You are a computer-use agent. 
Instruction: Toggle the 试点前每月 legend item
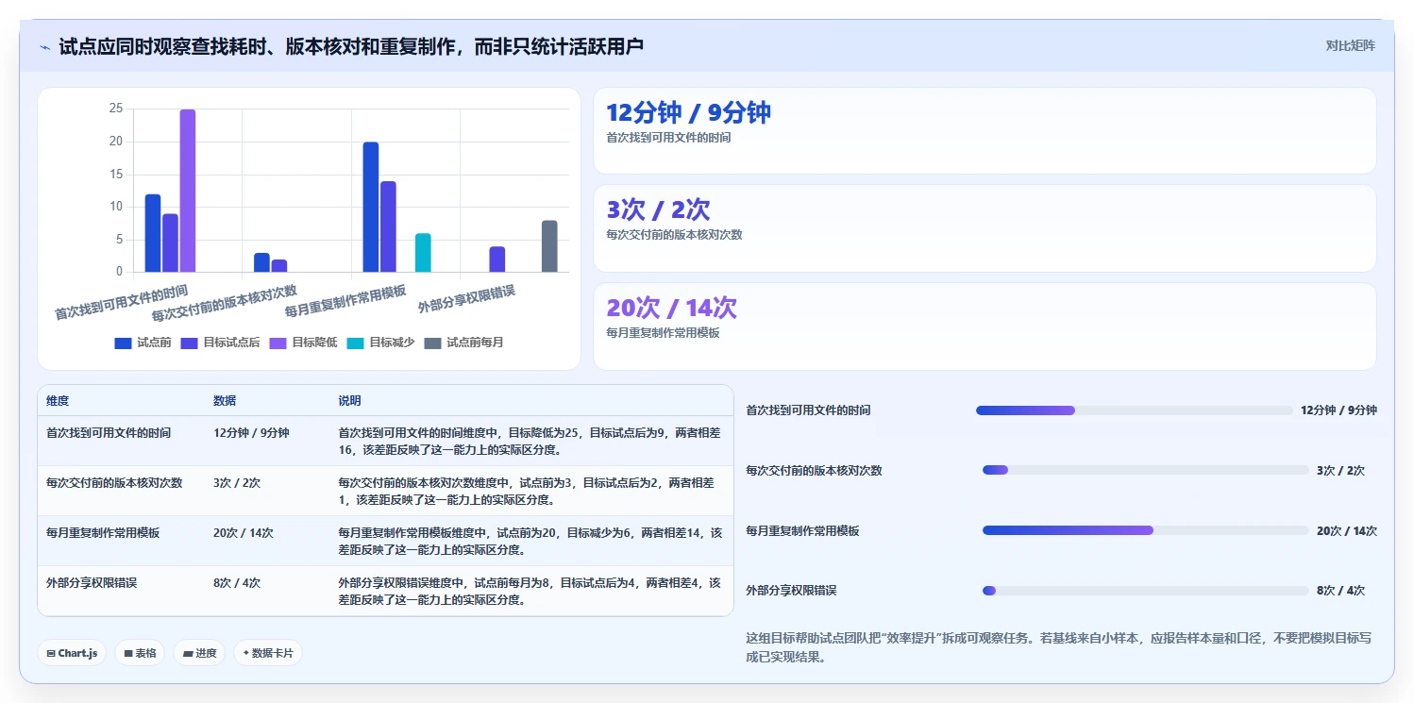(x=463, y=343)
